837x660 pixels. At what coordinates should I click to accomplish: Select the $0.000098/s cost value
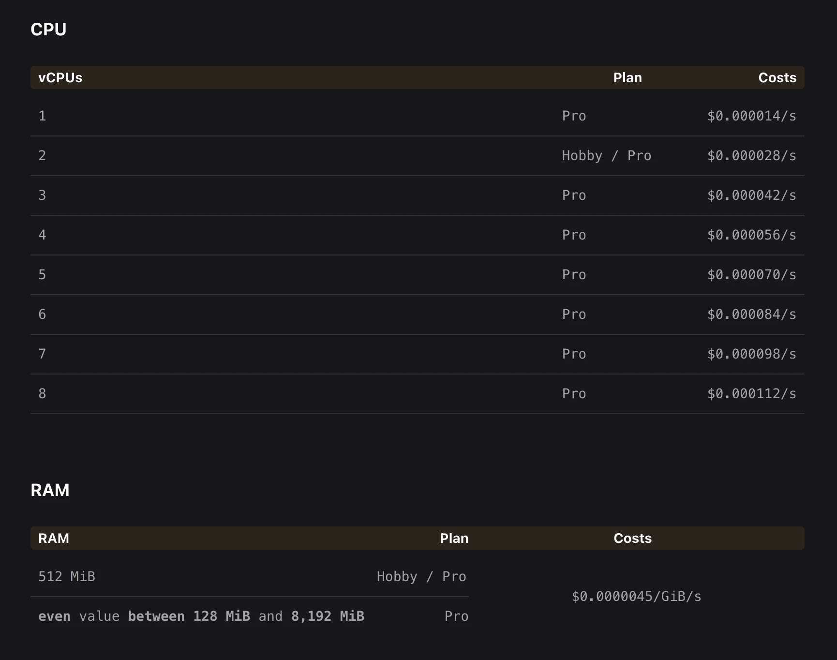pos(752,354)
